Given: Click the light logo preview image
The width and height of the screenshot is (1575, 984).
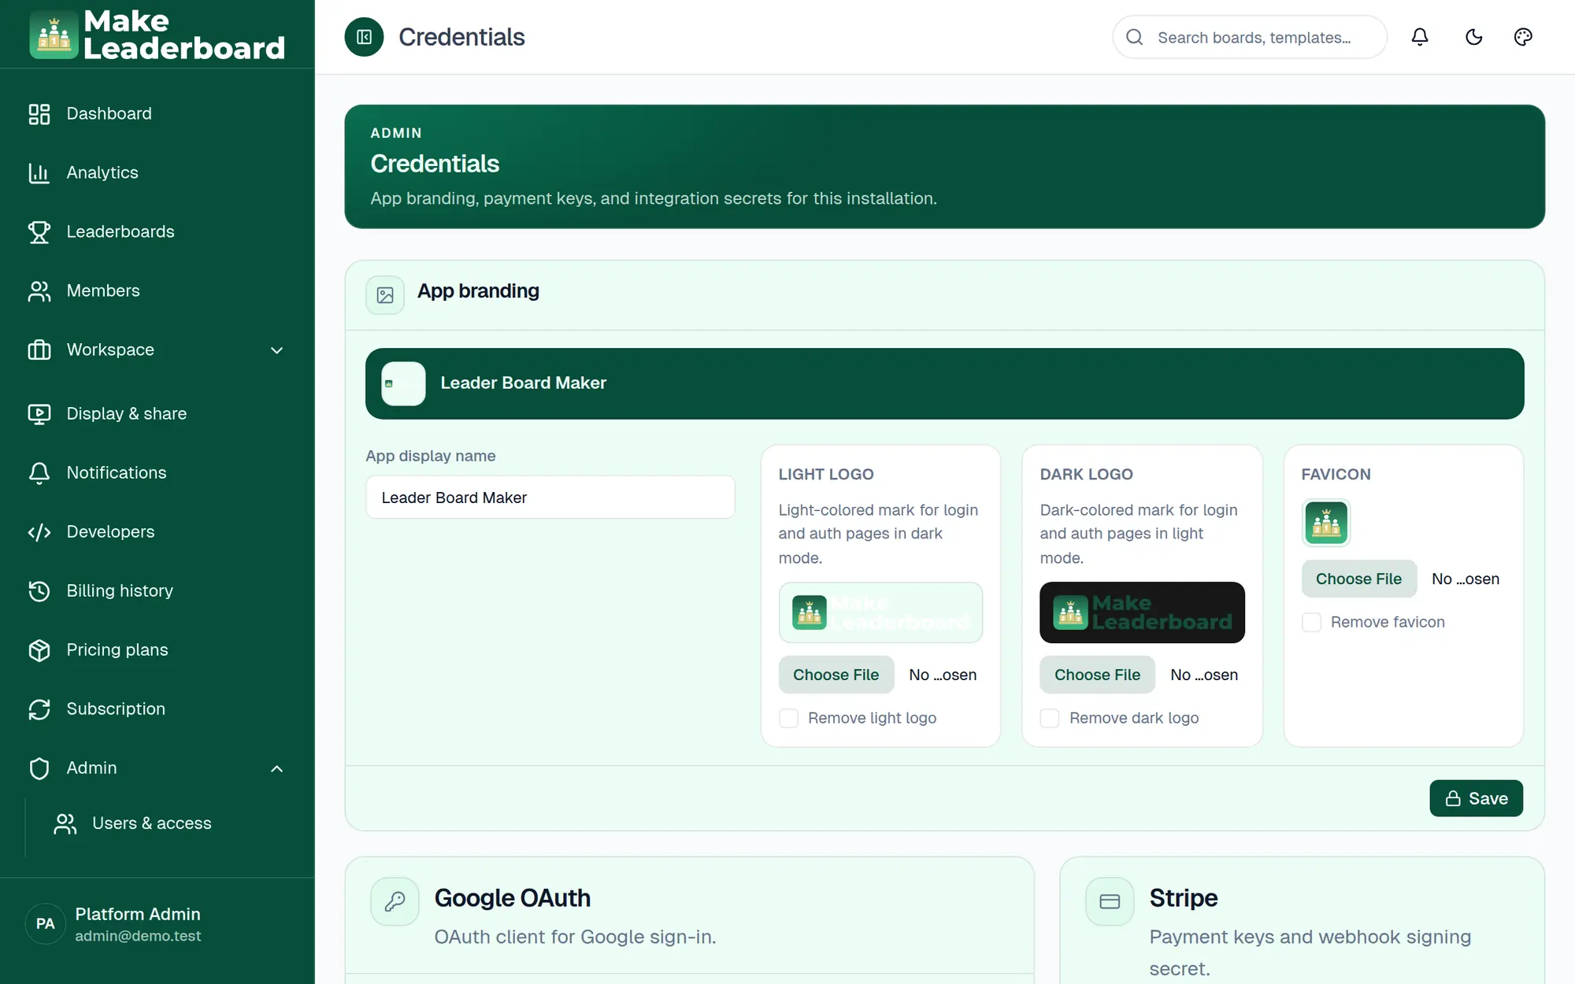Looking at the screenshot, I should pyautogui.click(x=880, y=612).
